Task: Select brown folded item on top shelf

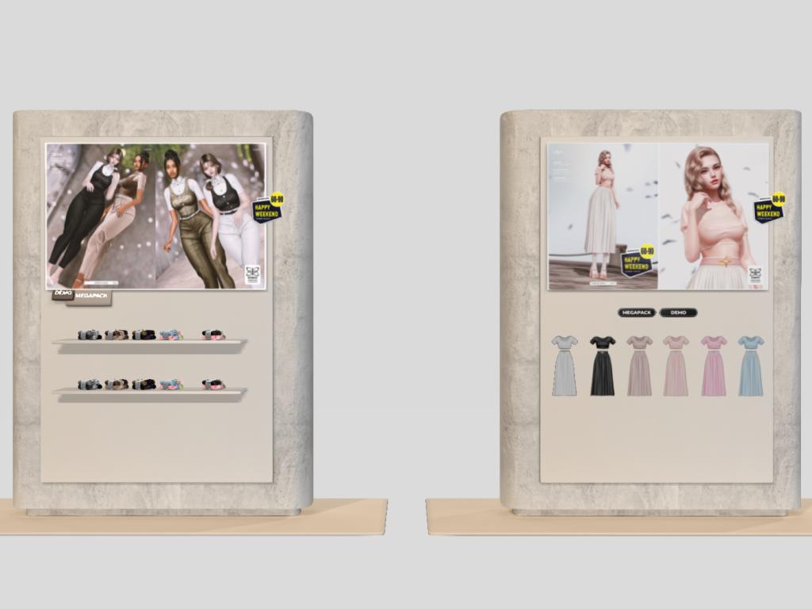Action: [x=117, y=335]
